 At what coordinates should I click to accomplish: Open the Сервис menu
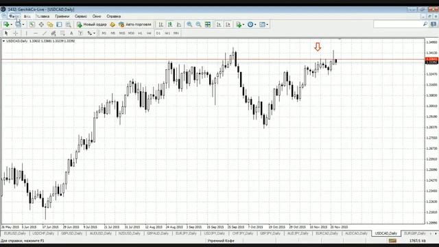[81, 16]
